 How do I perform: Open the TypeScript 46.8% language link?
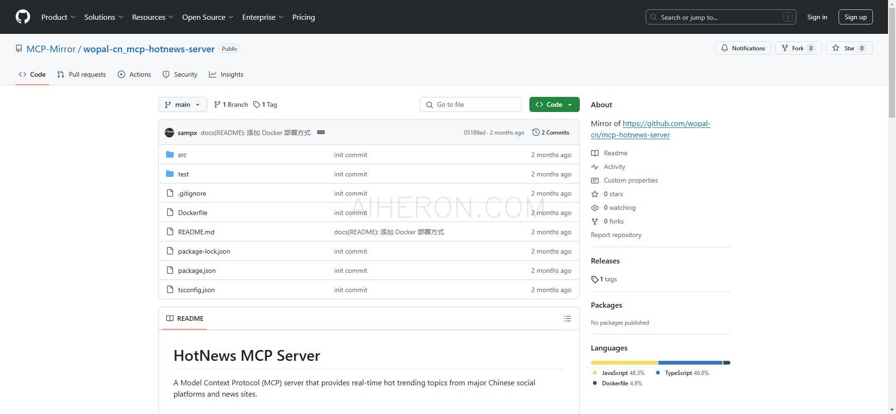pos(682,373)
